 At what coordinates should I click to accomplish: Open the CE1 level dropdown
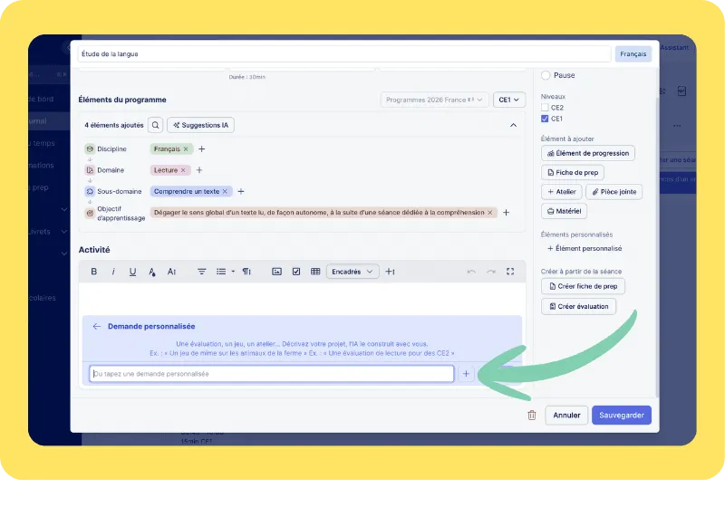coord(509,100)
